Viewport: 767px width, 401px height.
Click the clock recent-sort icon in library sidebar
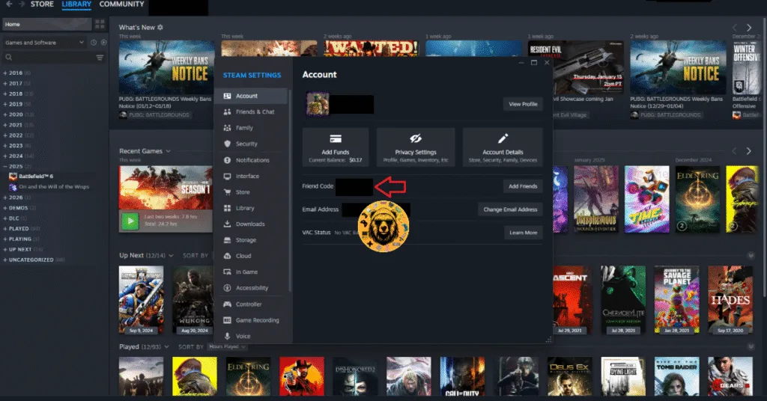94,43
